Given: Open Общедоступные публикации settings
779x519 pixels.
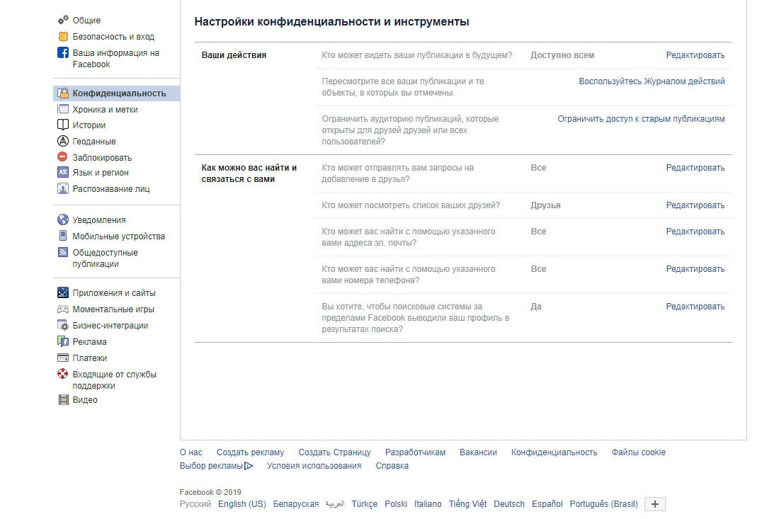Looking at the screenshot, I should (x=105, y=258).
